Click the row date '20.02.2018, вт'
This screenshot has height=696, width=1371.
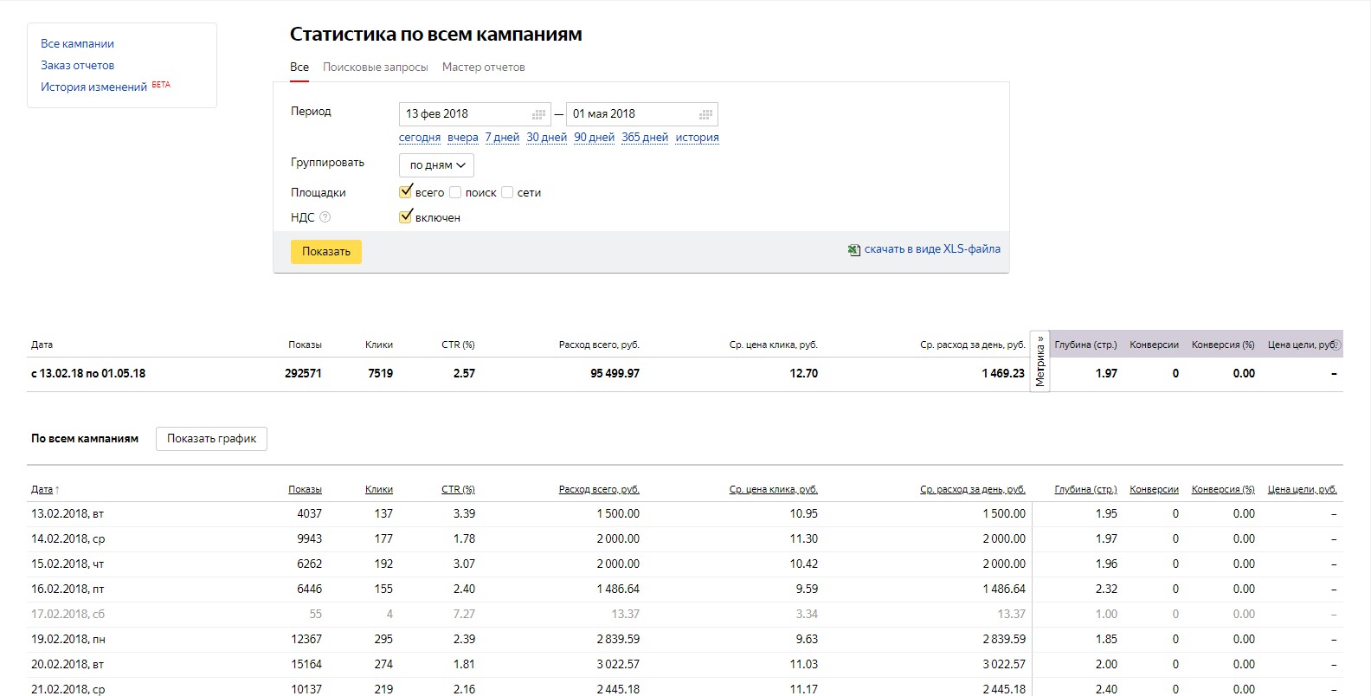(68, 664)
